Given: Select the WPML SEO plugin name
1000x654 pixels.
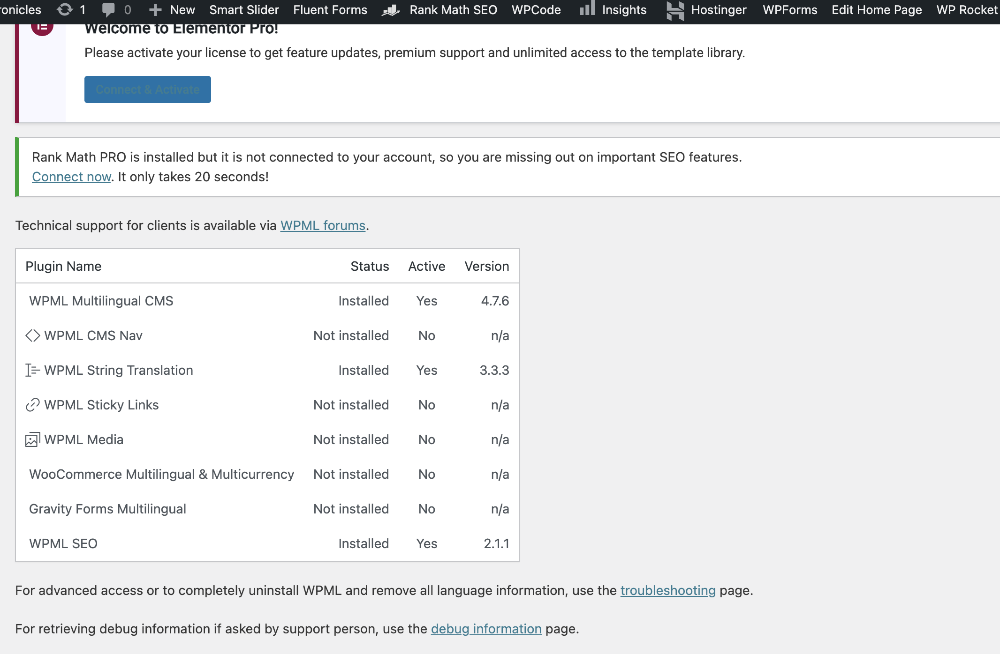Looking at the screenshot, I should (63, 543).
